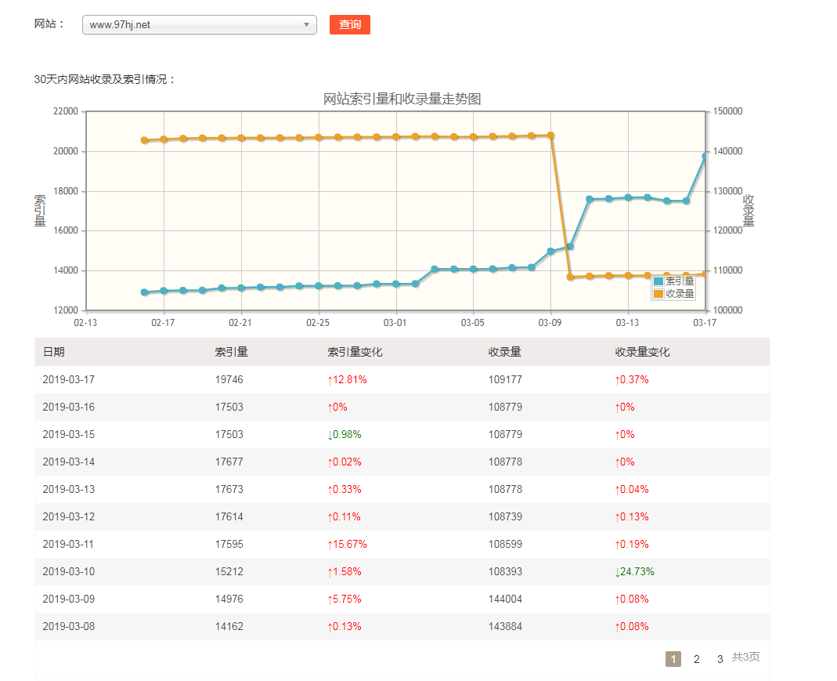Image resolution: width=837 pixels, height=681 pixels.
Task: Click the orange 收录量 legend swatch
Action: [x=658, y=294]
